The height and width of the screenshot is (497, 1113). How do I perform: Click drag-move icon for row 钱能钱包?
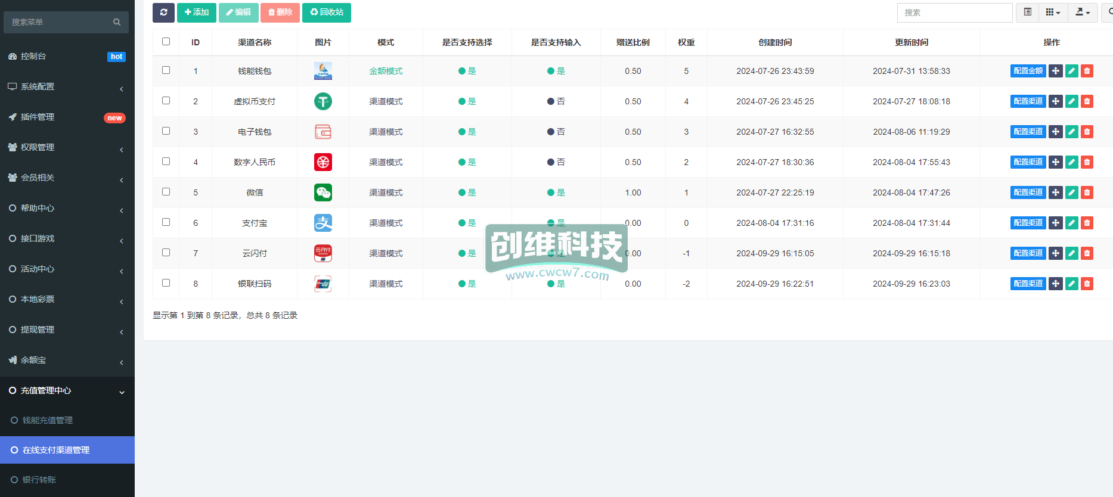1055,71
